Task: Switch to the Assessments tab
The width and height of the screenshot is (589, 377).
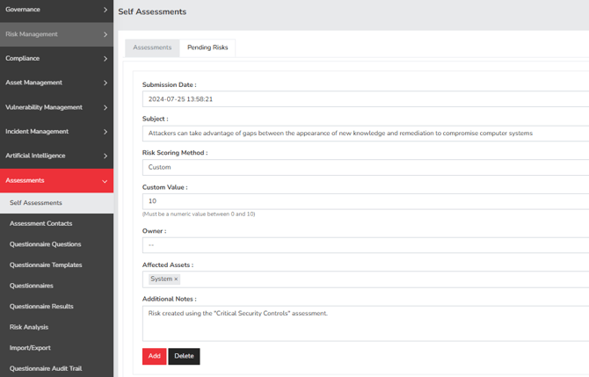Action: pos(152,47)
